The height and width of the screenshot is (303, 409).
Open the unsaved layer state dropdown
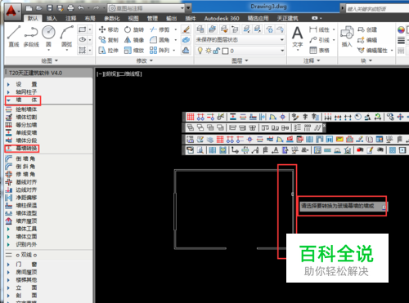240,40
